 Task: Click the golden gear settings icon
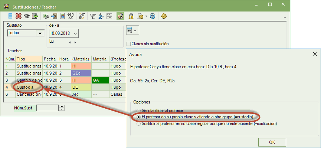click(x=163, y=16)
